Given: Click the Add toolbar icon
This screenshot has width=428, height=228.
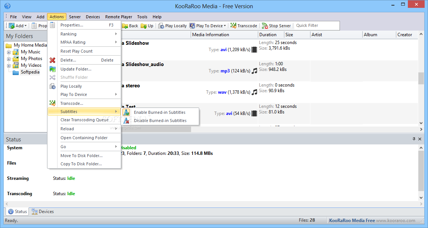Looking at the screenshot, I should [12, 26].
